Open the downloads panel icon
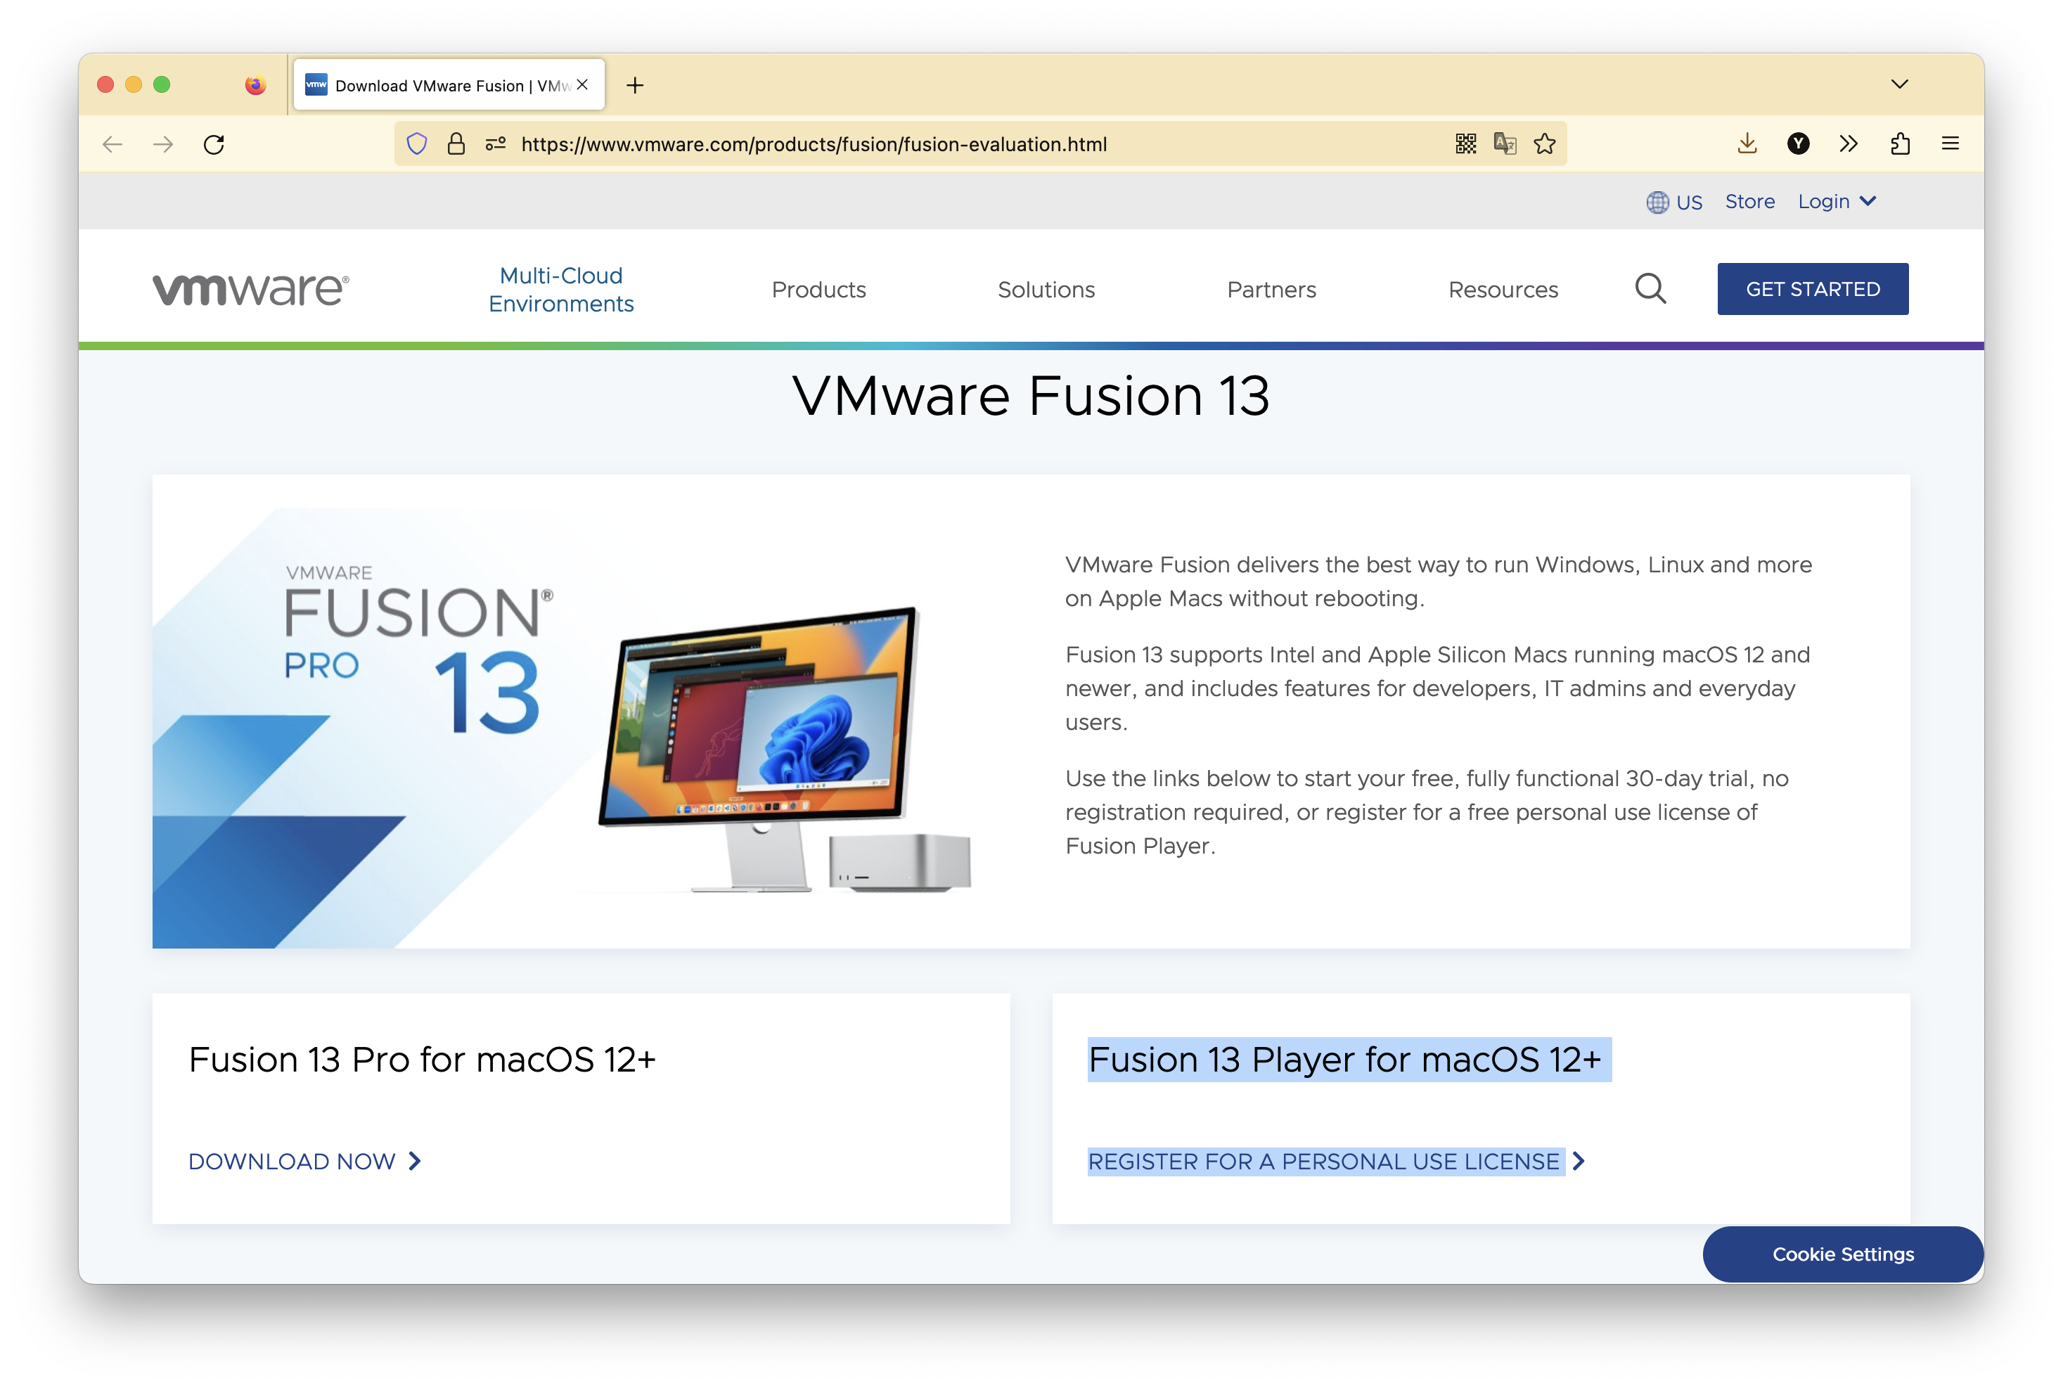The height and width of the screenshot is (1388, 2063). (1747, 144)
